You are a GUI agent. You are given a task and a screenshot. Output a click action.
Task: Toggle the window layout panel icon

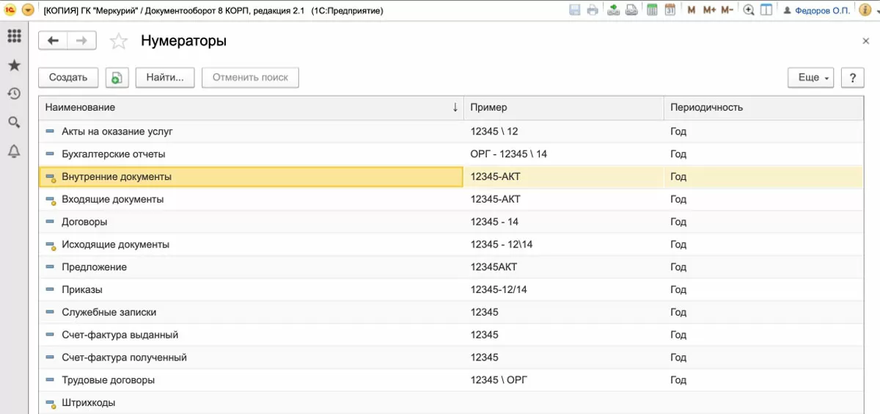pos(766,10)
